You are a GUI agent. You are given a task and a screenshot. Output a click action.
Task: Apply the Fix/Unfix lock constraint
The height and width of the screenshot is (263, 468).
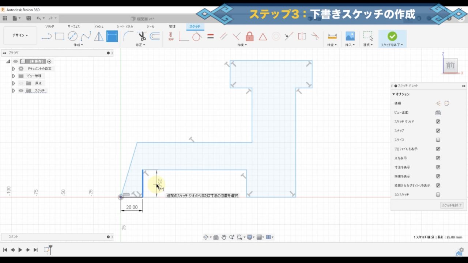pos(250,36)
